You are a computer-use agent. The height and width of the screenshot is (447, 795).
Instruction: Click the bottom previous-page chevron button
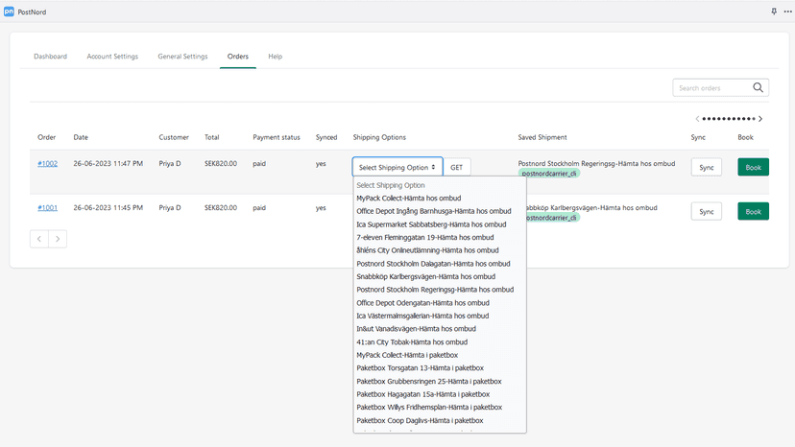39,239
